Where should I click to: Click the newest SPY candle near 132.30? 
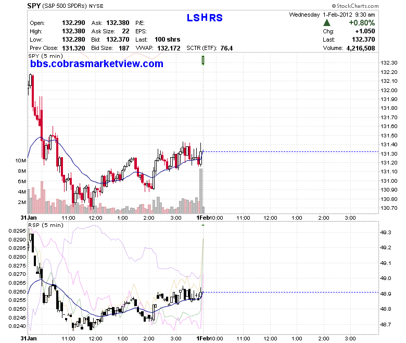[203, 60]
